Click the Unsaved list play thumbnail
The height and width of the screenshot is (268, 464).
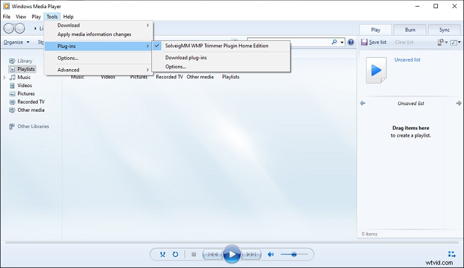click(x=376, y=70)
